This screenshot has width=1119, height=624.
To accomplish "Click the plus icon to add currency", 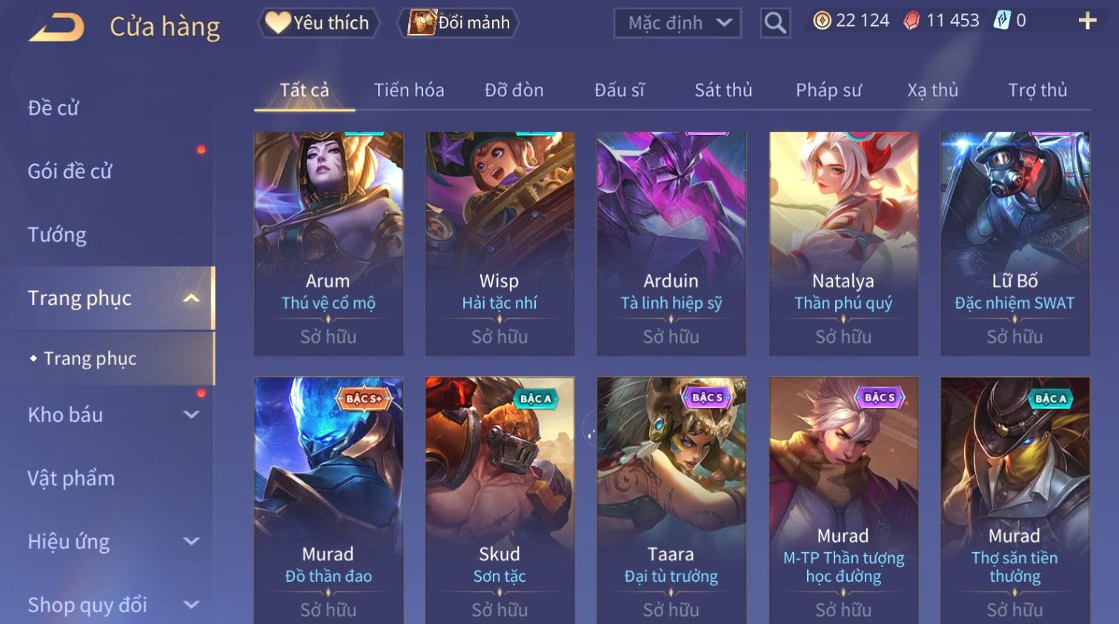I will 1087,21.
